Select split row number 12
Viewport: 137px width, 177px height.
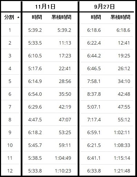click(x=10, y=171)
